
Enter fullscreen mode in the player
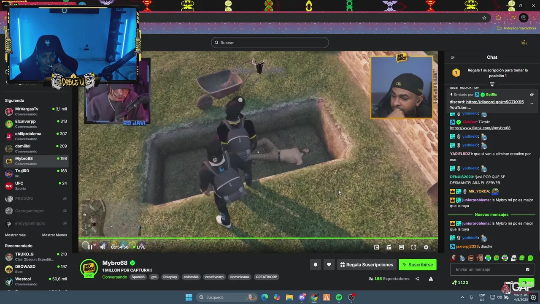pos(413,247)
